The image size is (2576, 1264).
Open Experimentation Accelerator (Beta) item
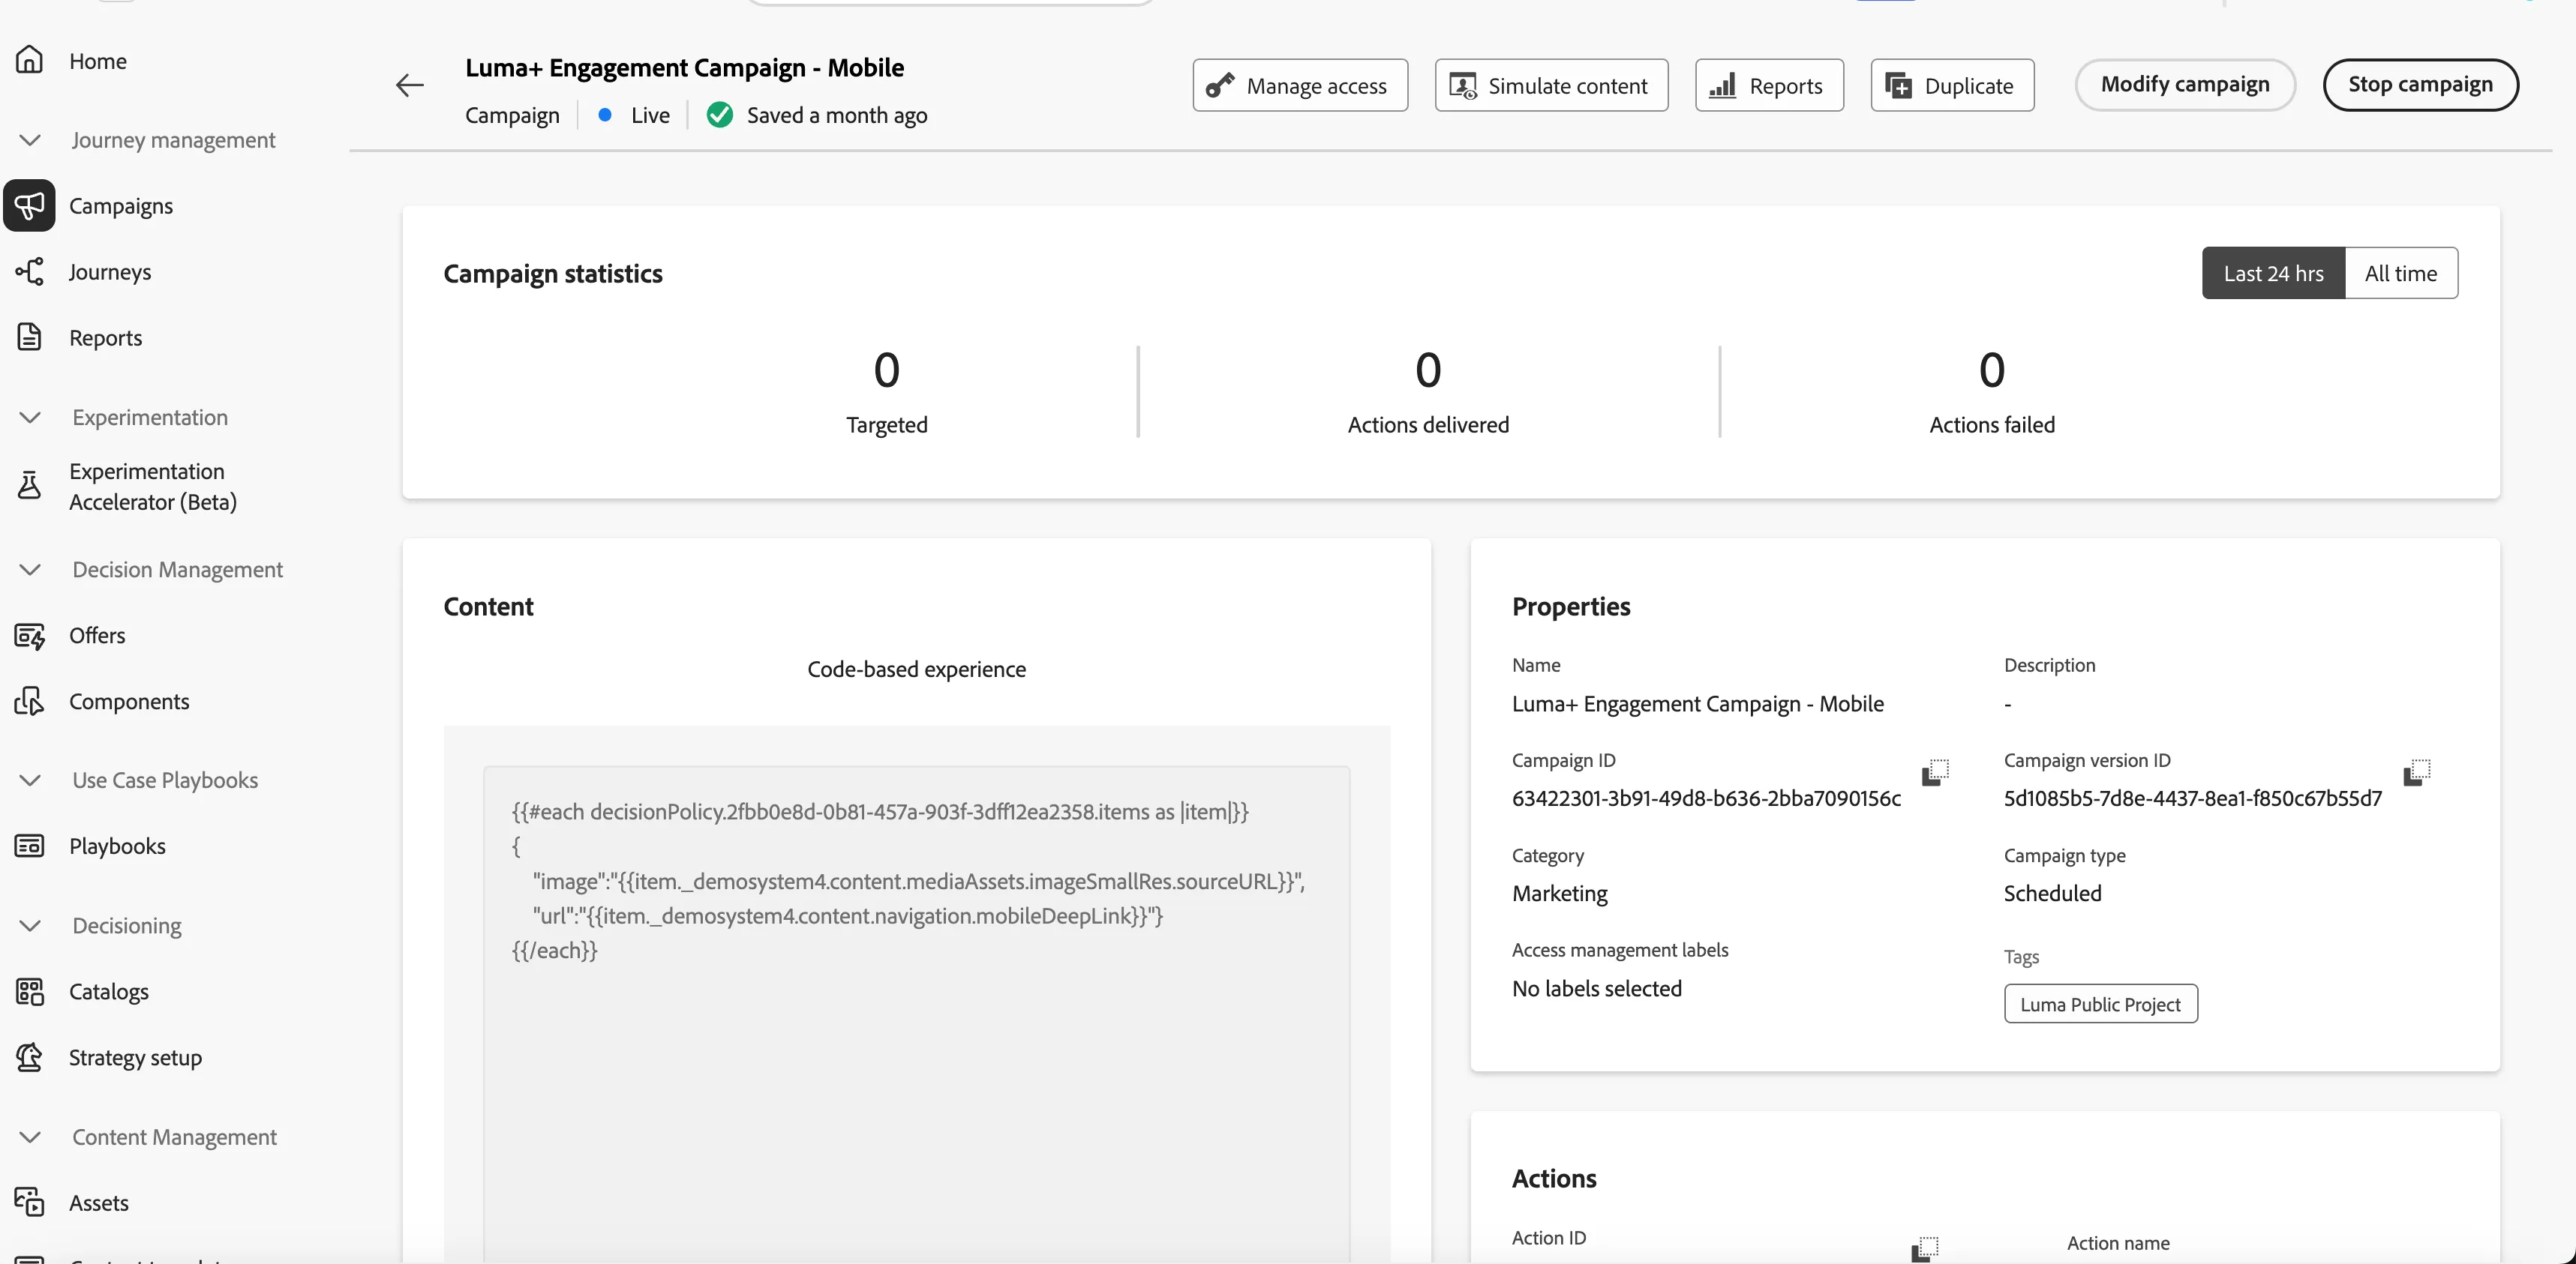click(x=153, y=487)
